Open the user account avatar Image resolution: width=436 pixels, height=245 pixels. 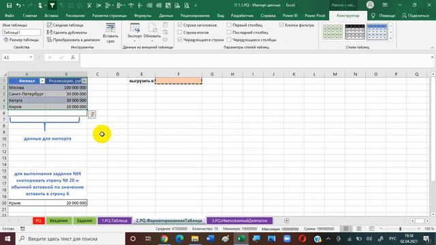[x=370, y=5]
